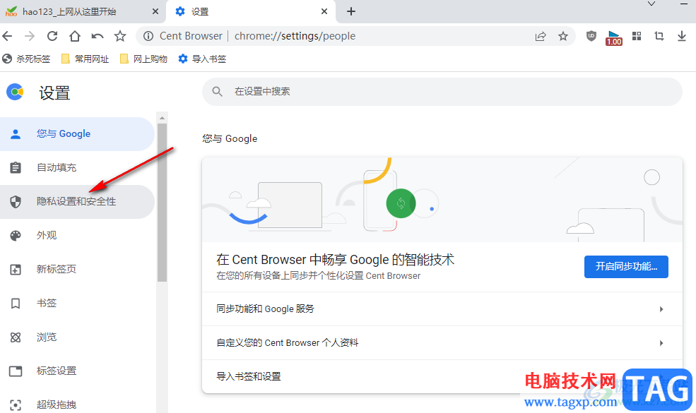Open 浏览 settings section
The height and width of the screenshot is (413, 696).
[x=77, y=337]
